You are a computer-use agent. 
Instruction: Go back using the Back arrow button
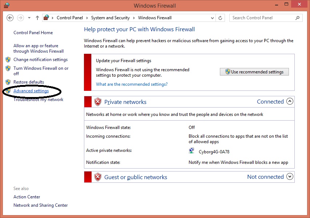tap(10, 18)
